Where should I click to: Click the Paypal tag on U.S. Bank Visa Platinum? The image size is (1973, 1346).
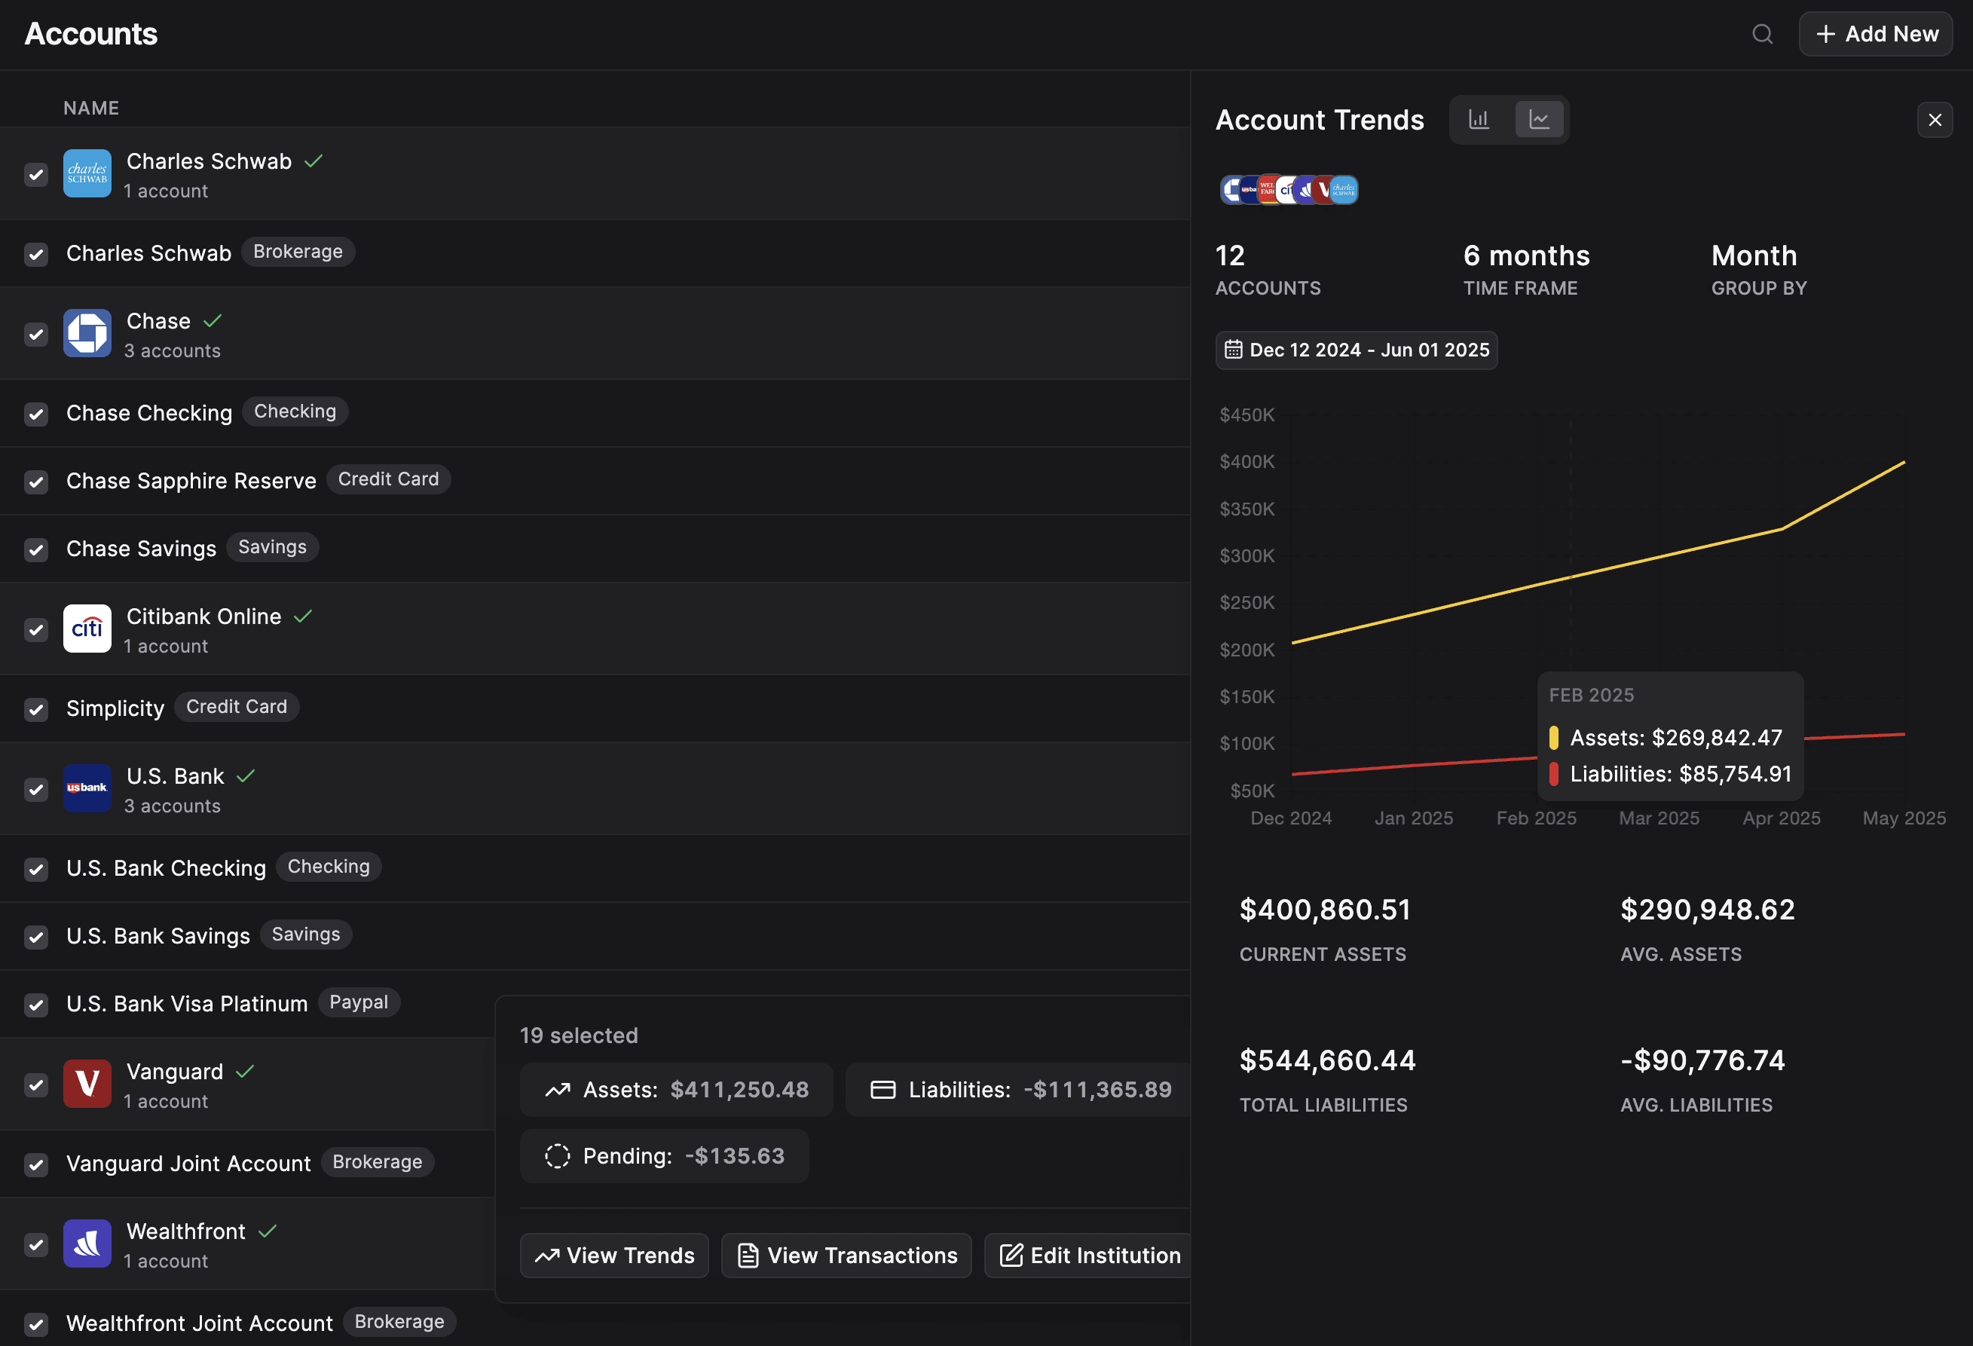pyautogui.click(x=358, y=1002)
